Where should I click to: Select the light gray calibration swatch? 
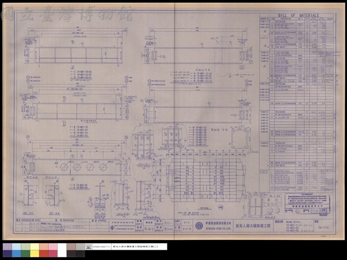80,247
